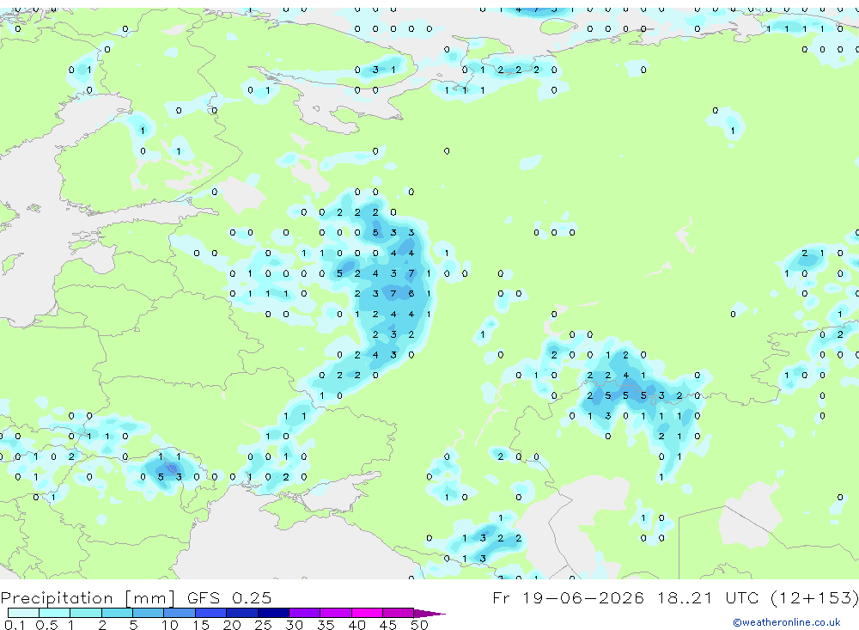Choose the 25–30 mm dark navy swatch
This screenshot has width=859, height=630.
(273, 613)
